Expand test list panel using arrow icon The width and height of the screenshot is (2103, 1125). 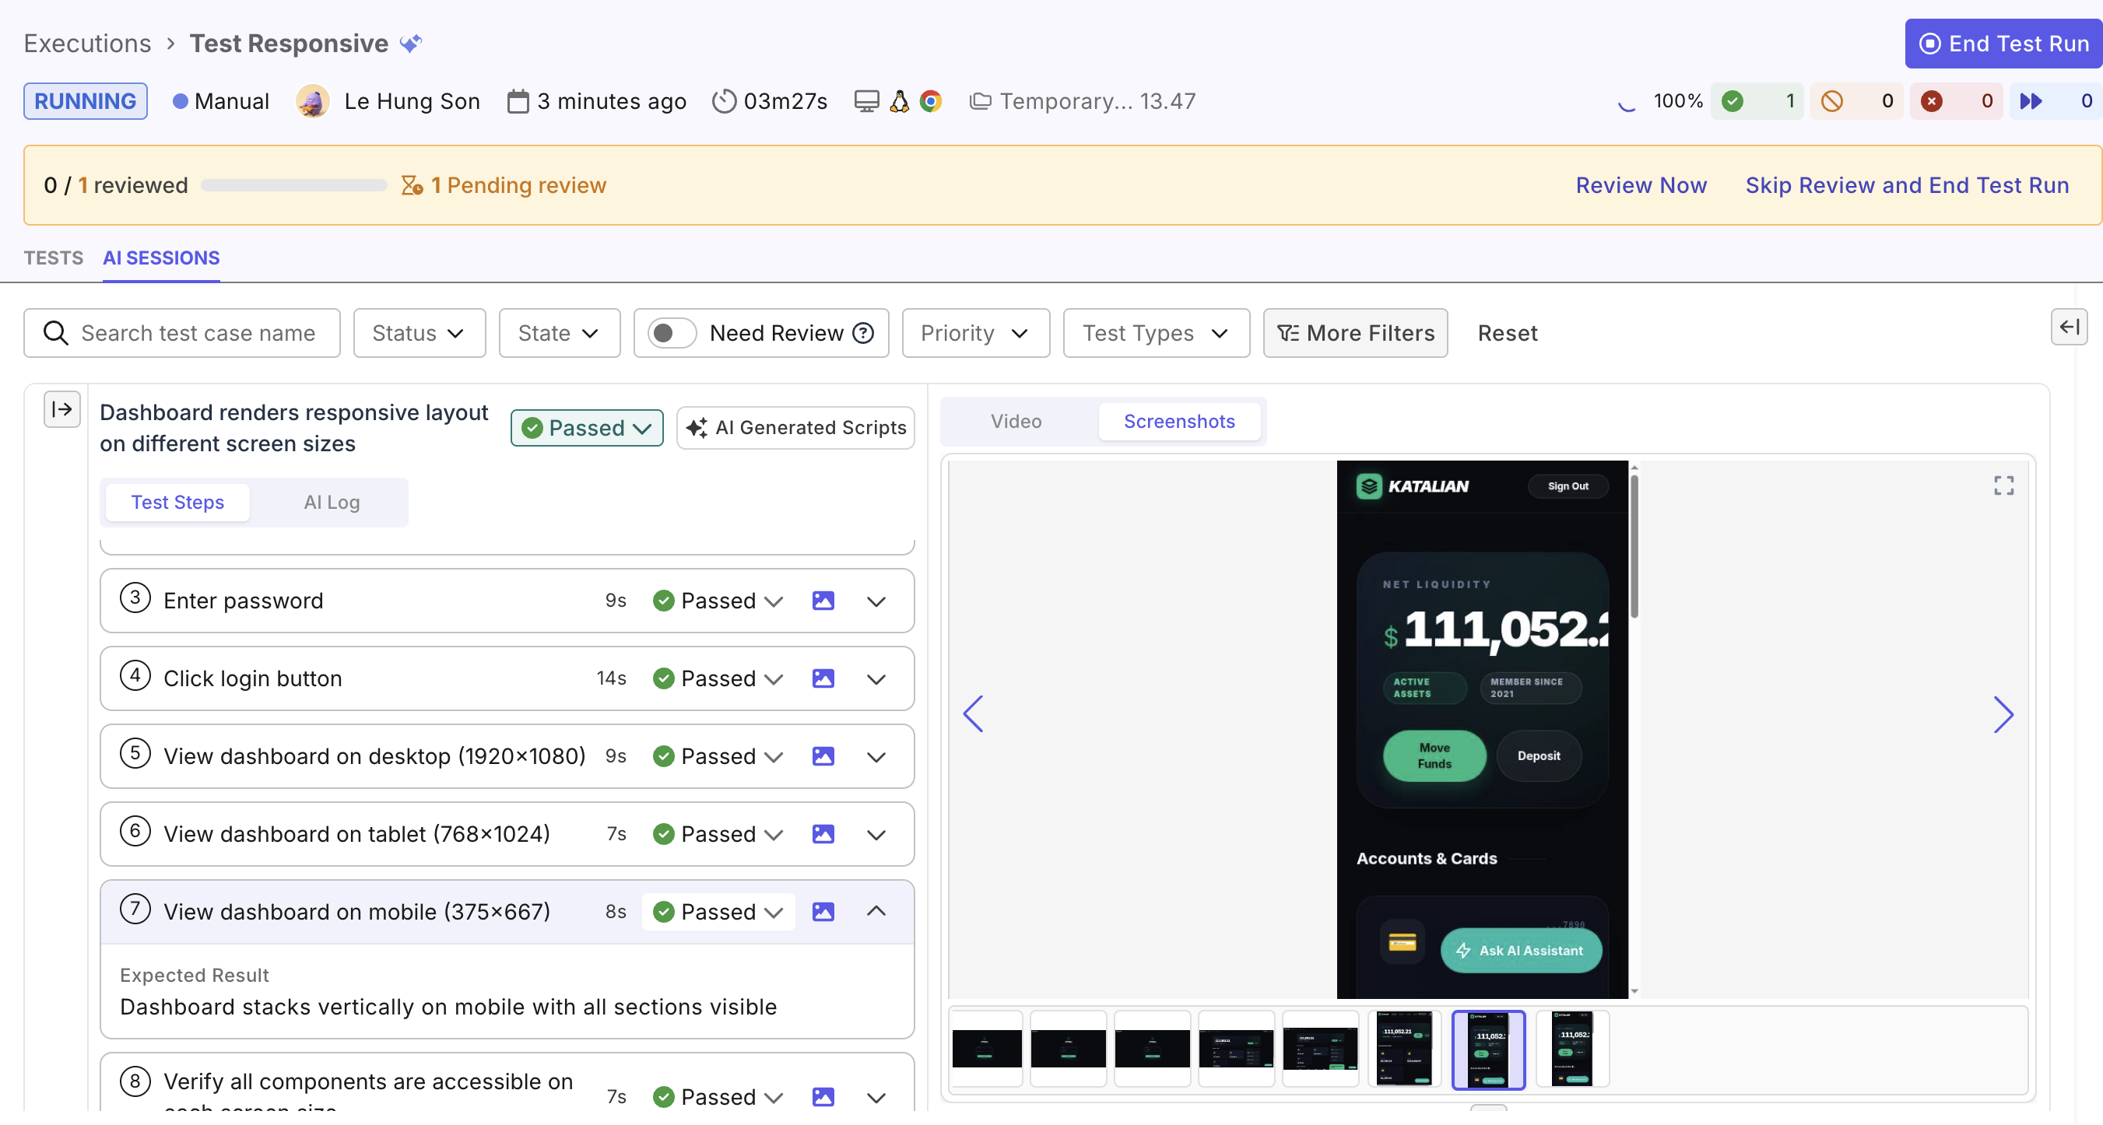click(x=62, y=408)
